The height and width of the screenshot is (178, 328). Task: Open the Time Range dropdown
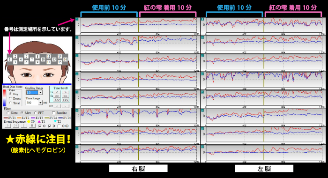tap(40, 103)
